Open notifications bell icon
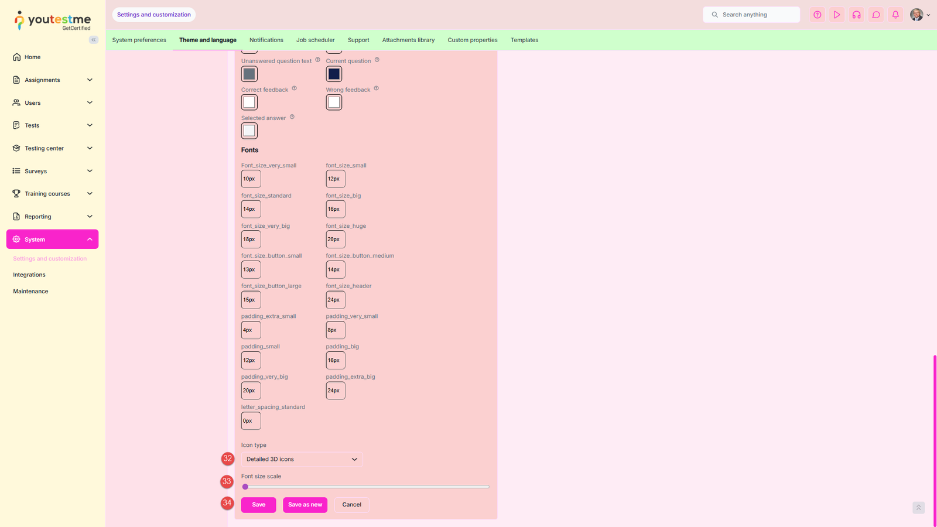This screenshot has width=937, height=527. click(x=895, y=15)
